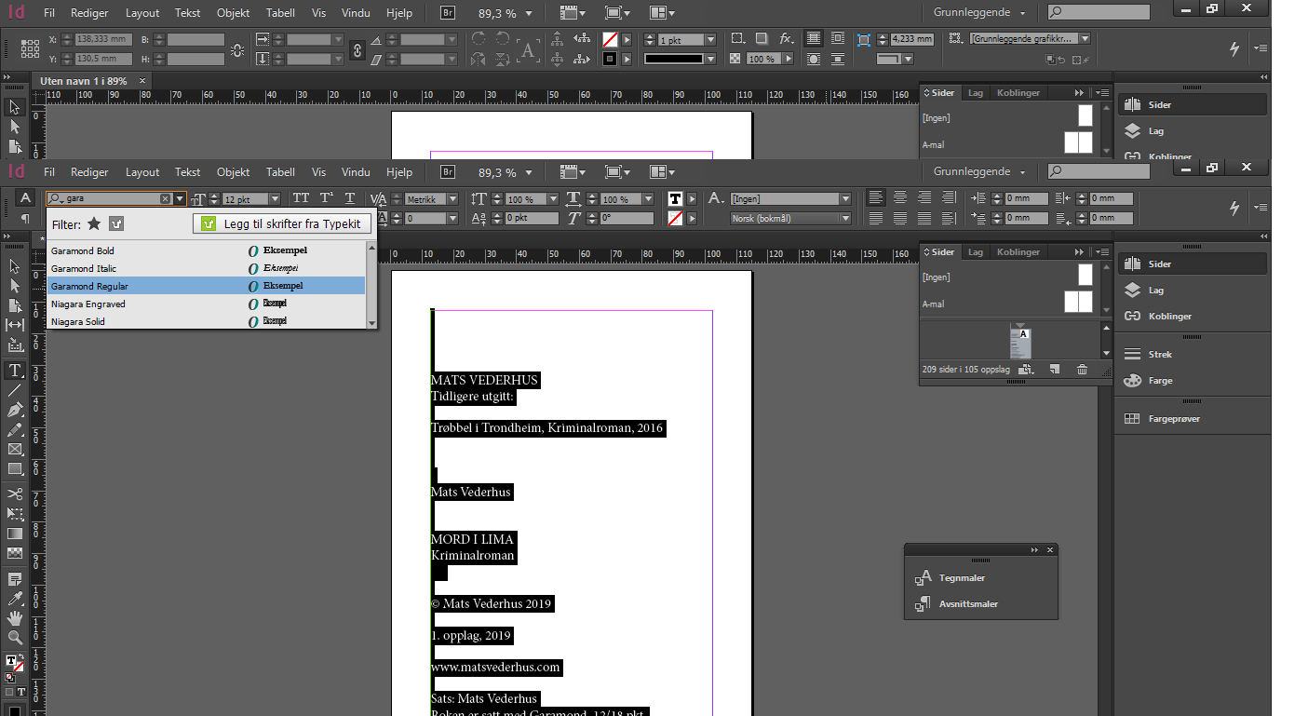Open the Avsnittsmaler panel
Screen dimensions: 1308x716
point(968,604)
